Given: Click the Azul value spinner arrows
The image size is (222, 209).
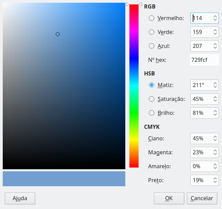Looking at the screenshot, I should point(215,46).
